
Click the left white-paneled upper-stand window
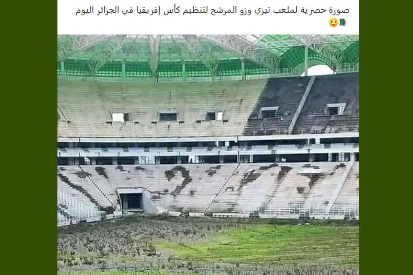point(120,117)
